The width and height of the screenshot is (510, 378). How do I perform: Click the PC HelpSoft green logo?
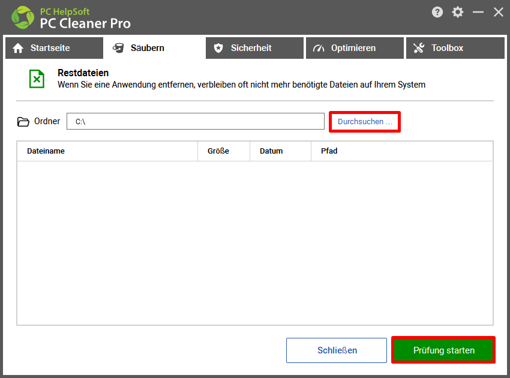22,17
